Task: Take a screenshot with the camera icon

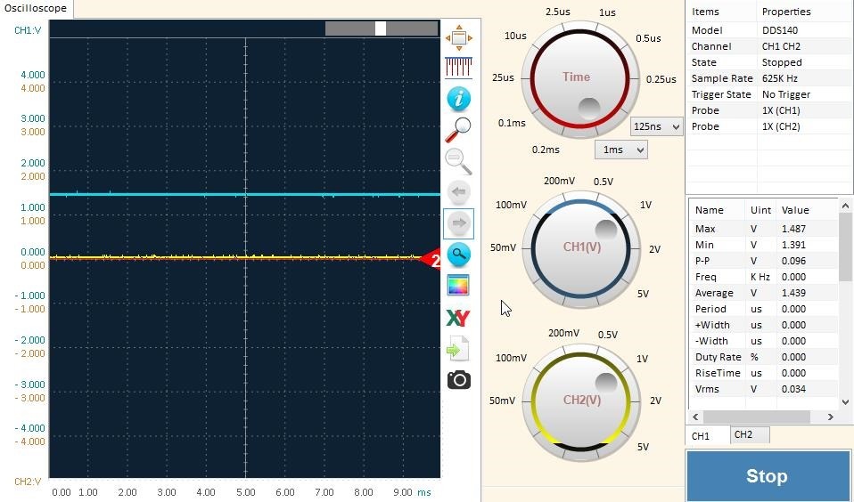Action: pos(458,380)
